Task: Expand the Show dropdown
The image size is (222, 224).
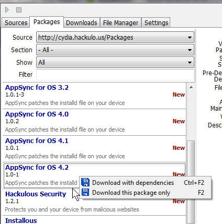Action: [x=115, y=62]
